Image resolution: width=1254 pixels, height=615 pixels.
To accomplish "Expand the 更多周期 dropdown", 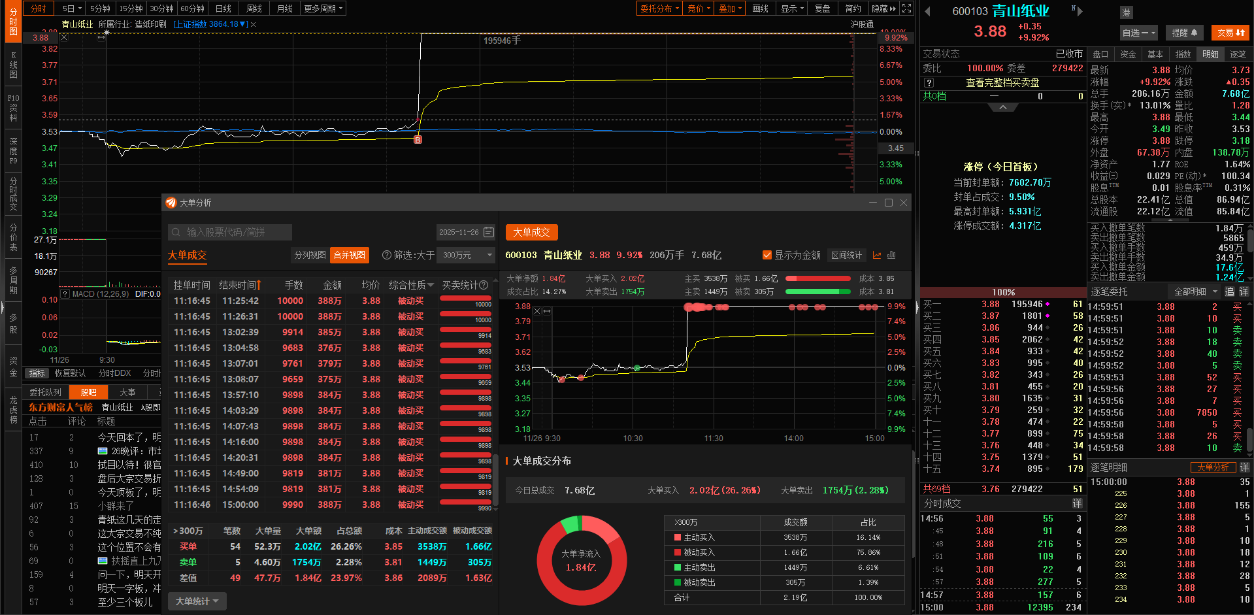I will coord(323,8).
